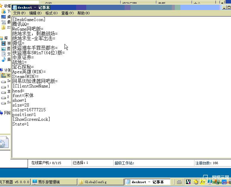Select the WS system drive icon
This screenshot has width=231, height=187.
pos(4,75)
